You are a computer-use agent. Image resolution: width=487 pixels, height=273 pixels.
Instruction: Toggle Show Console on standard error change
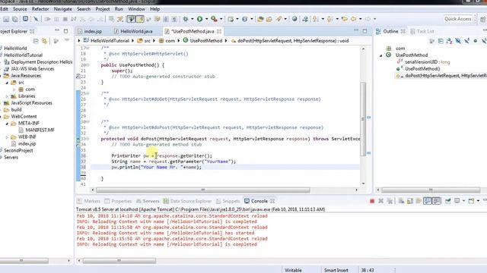[x=436, y=201]
